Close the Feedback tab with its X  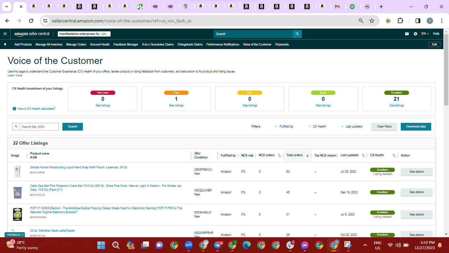point(22,235)
